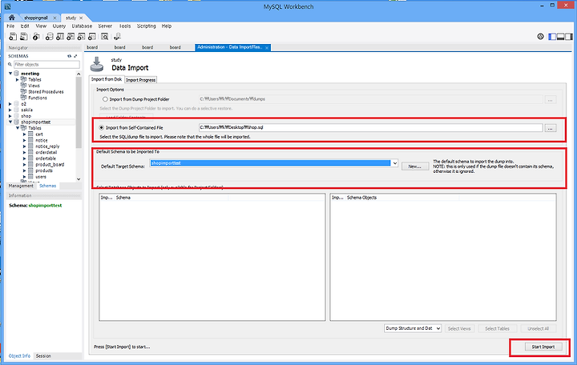The image size is (577, 365).
Task: Select Import from Dump Project Folder radio
Action: 105,99
